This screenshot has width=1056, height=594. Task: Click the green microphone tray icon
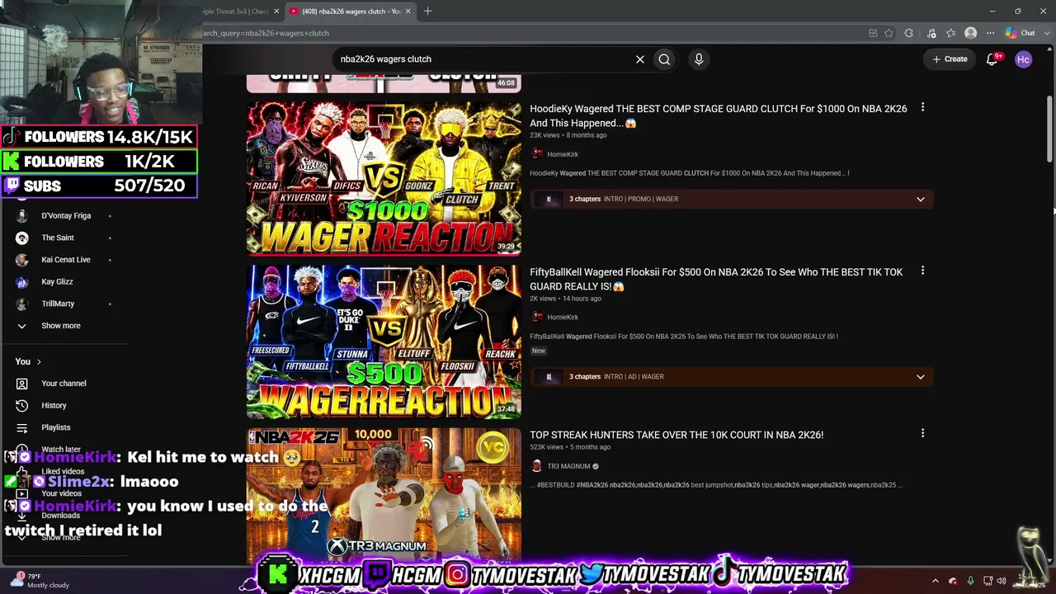pos(970,581)
